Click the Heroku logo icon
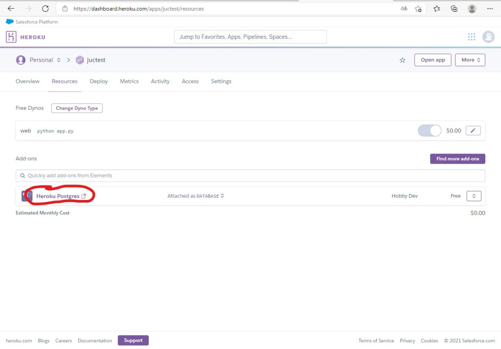This screenshot has height=349, width=501. coord(11,37)
